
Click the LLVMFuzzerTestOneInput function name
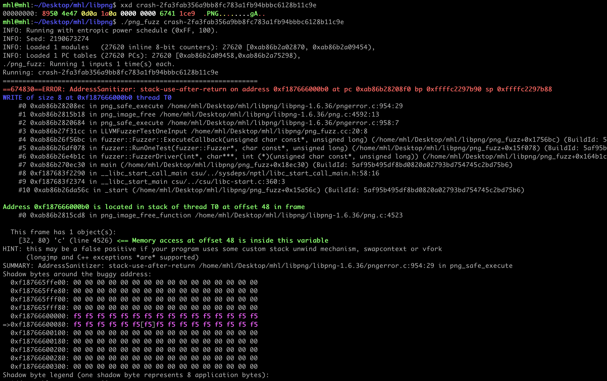click(144, 131)
